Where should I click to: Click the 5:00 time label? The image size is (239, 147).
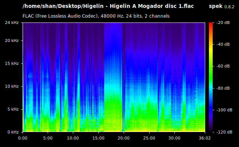pos(48,138)
